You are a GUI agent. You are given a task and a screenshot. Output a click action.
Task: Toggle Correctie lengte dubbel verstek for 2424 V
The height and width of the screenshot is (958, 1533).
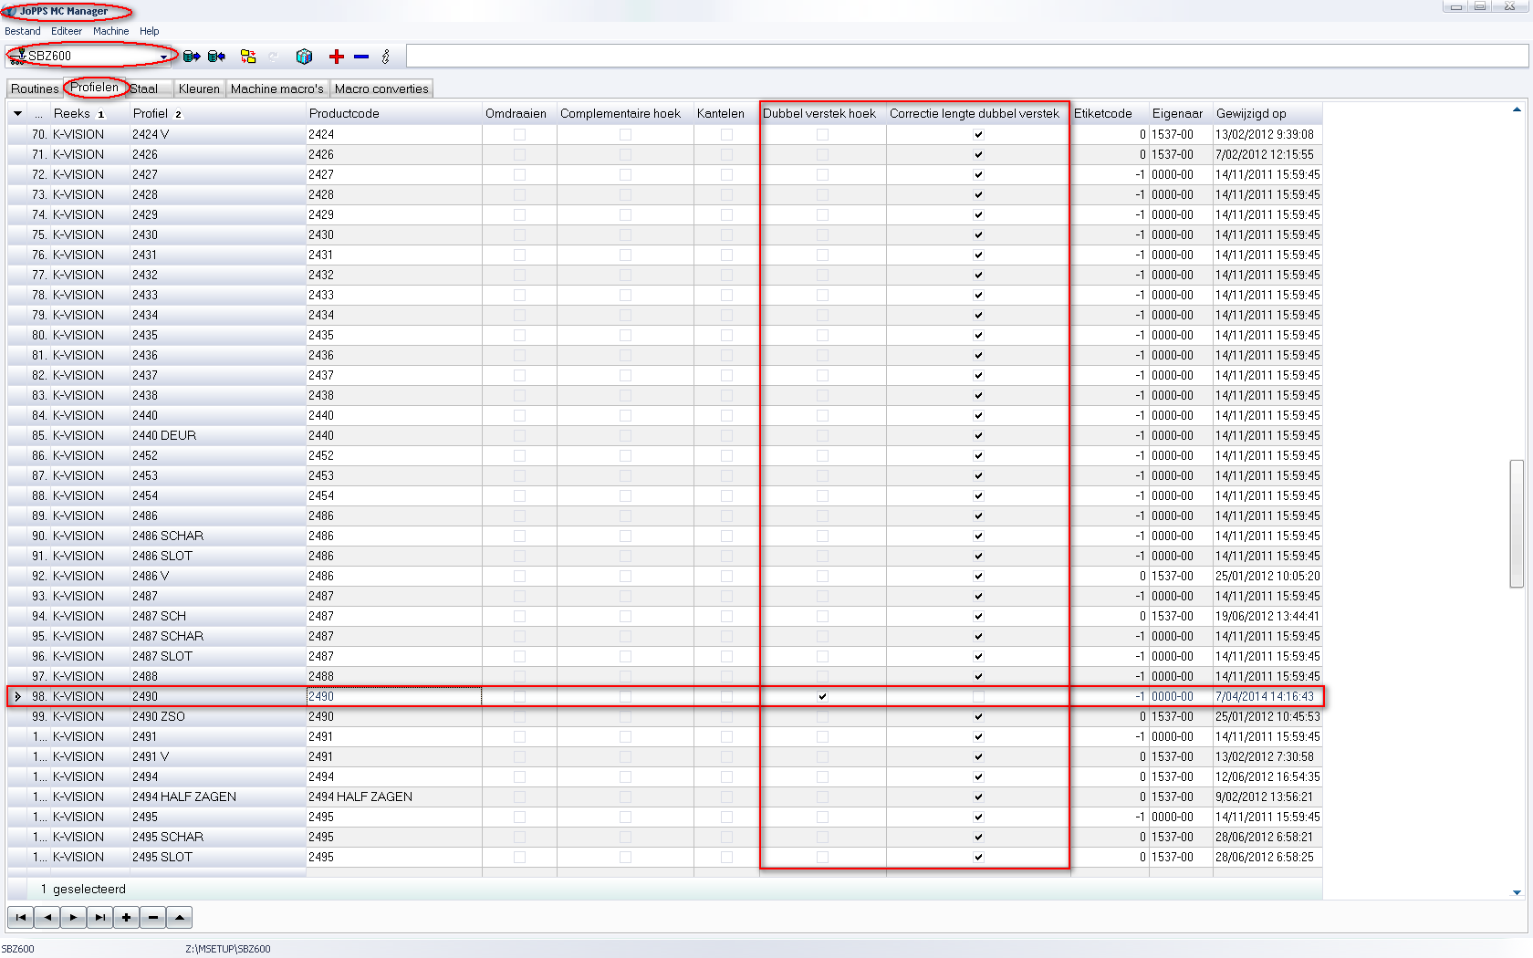pyautogui.click(x=978, y=134)
